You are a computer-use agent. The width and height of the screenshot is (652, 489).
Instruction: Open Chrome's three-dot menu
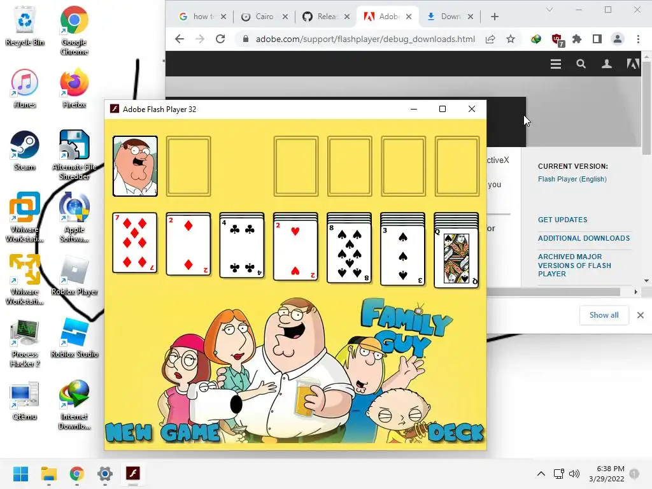click(638, 39)
